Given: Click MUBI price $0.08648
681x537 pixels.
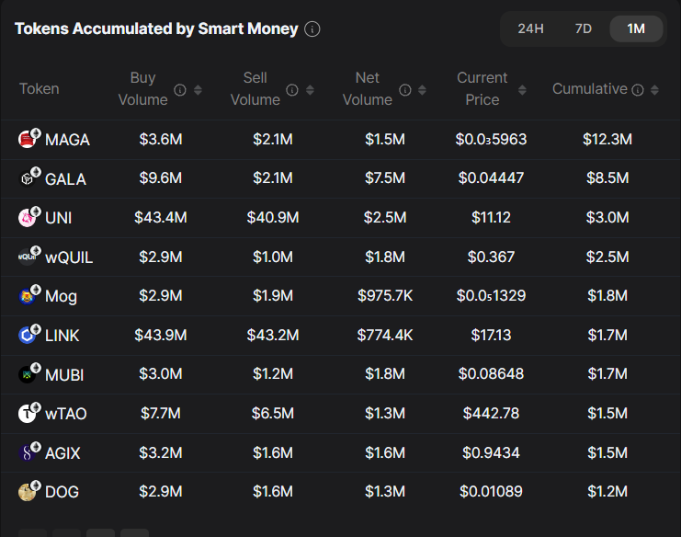Looking at the screenshot, I should 491,373.
